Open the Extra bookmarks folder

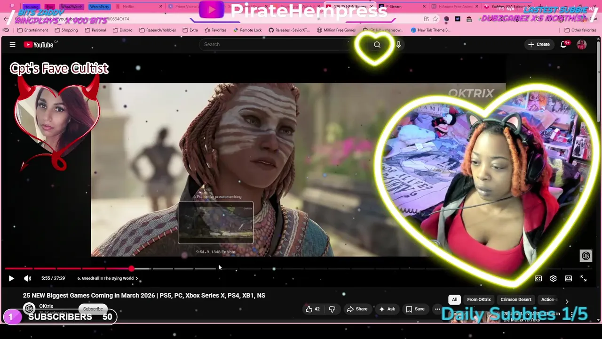click(190, 30)
